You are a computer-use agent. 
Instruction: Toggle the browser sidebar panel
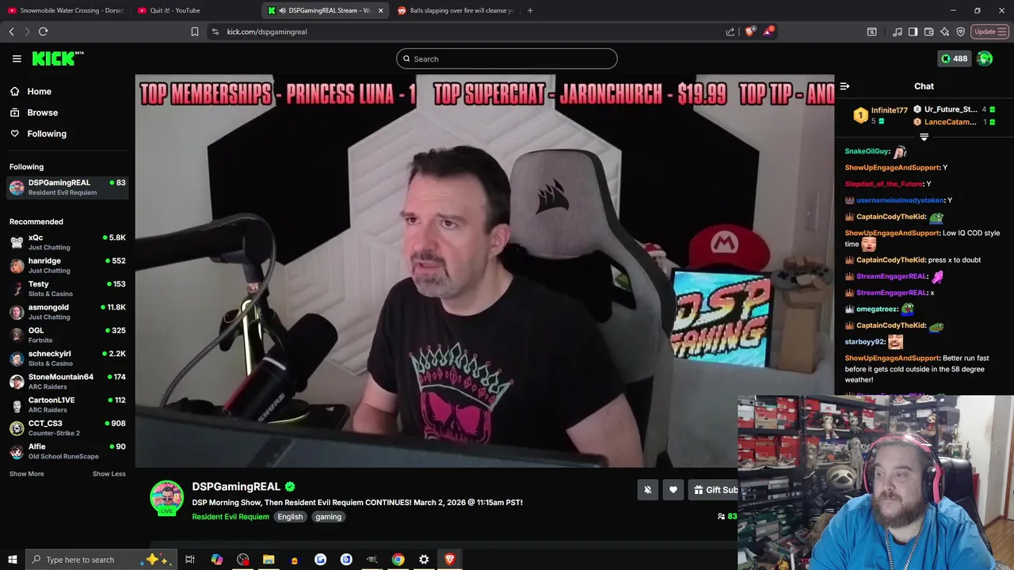pos(913,32)
